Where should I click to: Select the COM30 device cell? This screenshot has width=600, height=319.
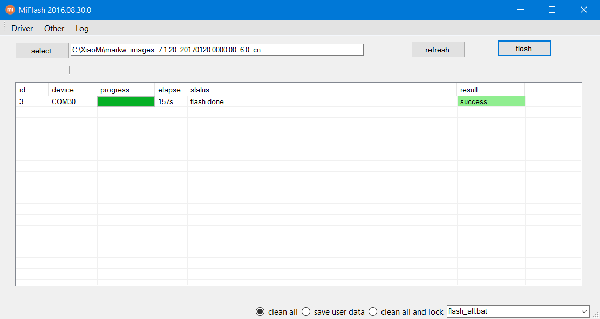(73, 101)
